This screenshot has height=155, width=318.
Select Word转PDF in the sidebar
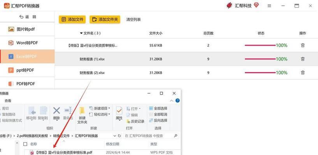coord(27,43)
